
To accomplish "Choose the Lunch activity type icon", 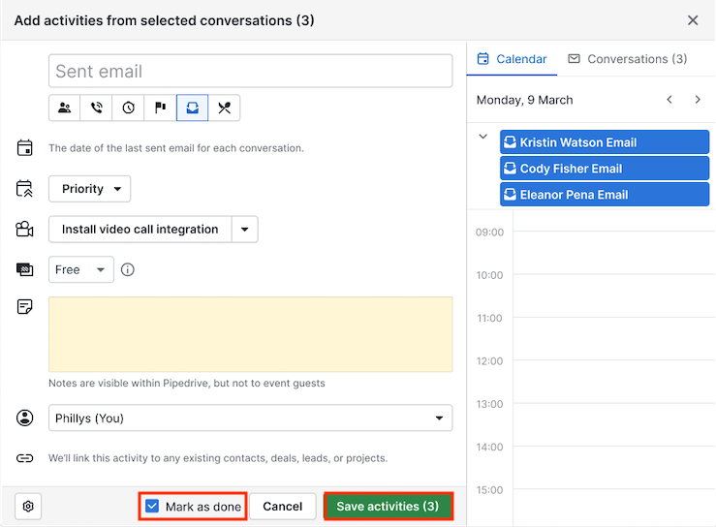I will coord(224,108).
